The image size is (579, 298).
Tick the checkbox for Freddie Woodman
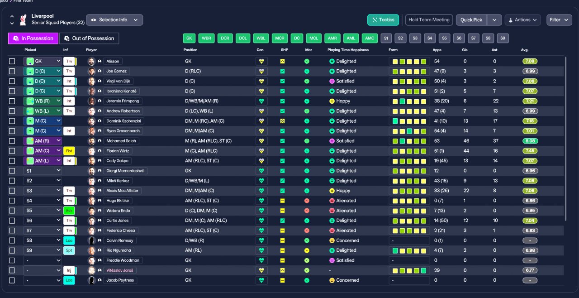tap(12, 260)
